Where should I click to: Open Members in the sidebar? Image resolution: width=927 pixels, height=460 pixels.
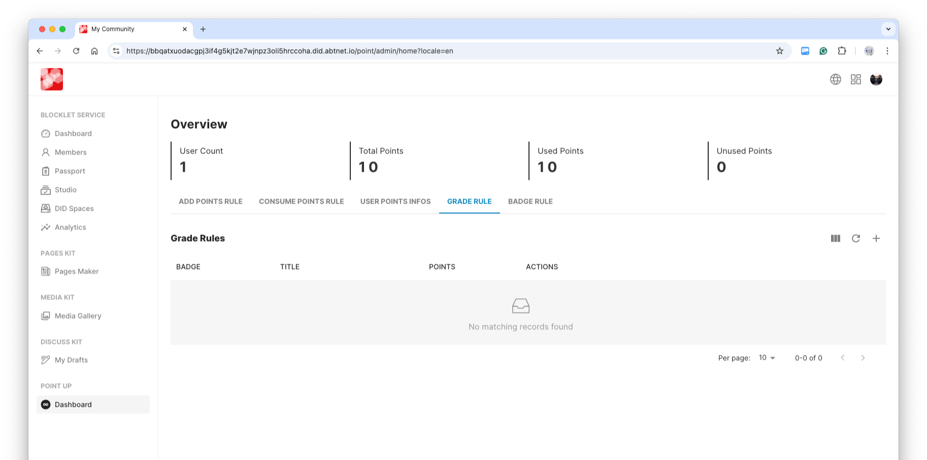(x=71, y=152)
